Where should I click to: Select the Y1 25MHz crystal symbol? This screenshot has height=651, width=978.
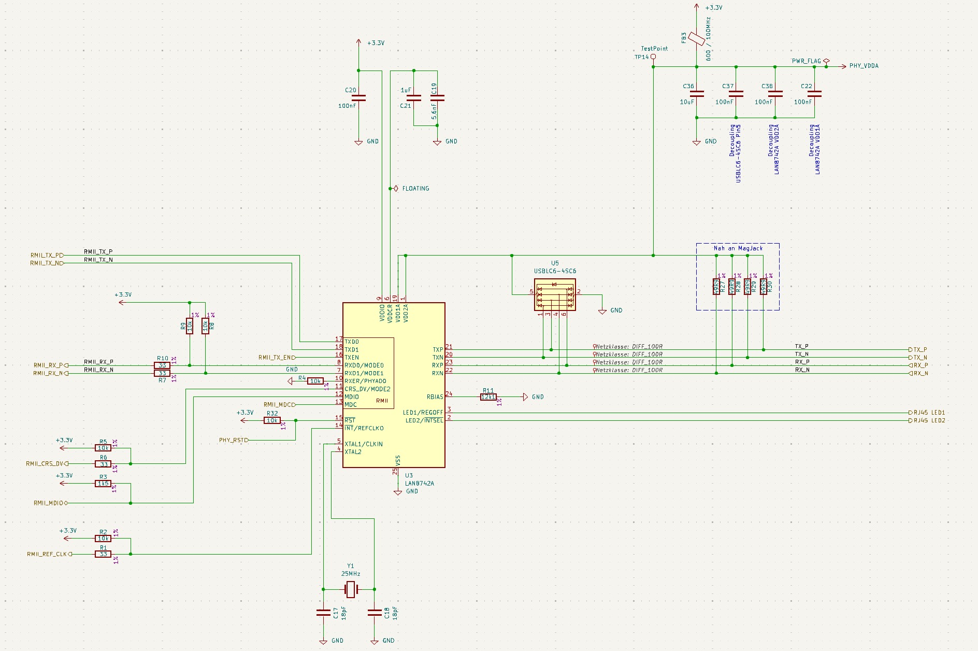coord(351,589)
